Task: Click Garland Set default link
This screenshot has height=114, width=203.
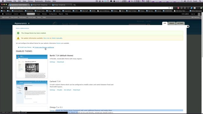Action: (68, 90)
